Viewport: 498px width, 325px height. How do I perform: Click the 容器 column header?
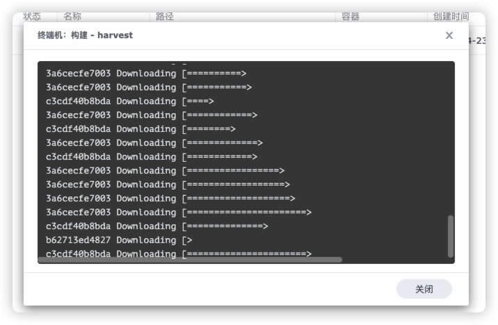pos(350,16)
